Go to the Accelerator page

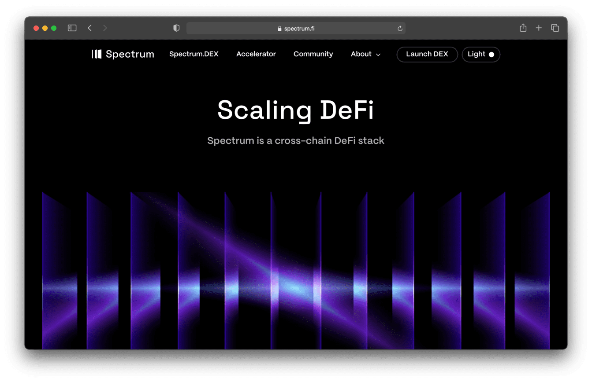pos(256,54)
